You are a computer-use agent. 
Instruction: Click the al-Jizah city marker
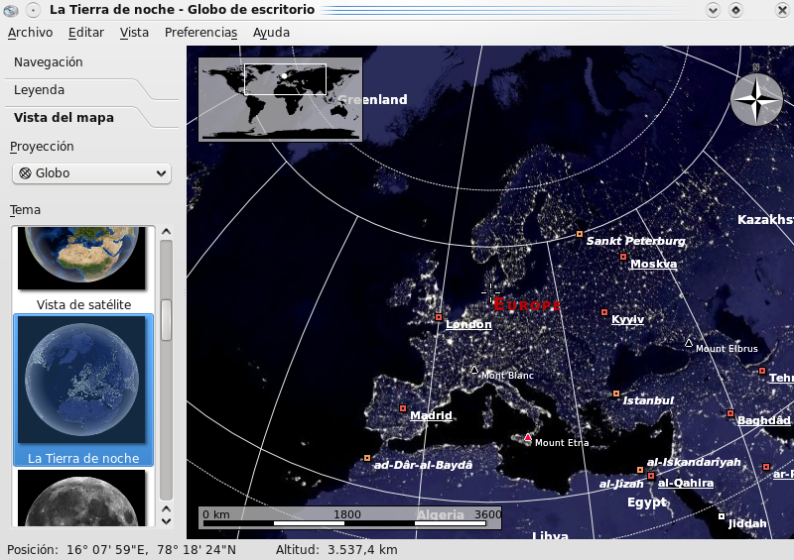[x=640, y=470]
